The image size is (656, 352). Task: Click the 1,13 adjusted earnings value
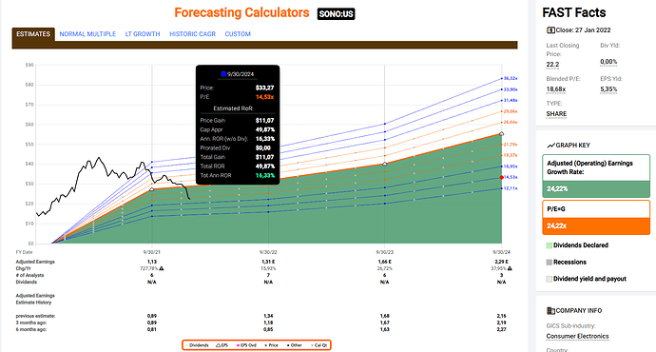(151, 262)
